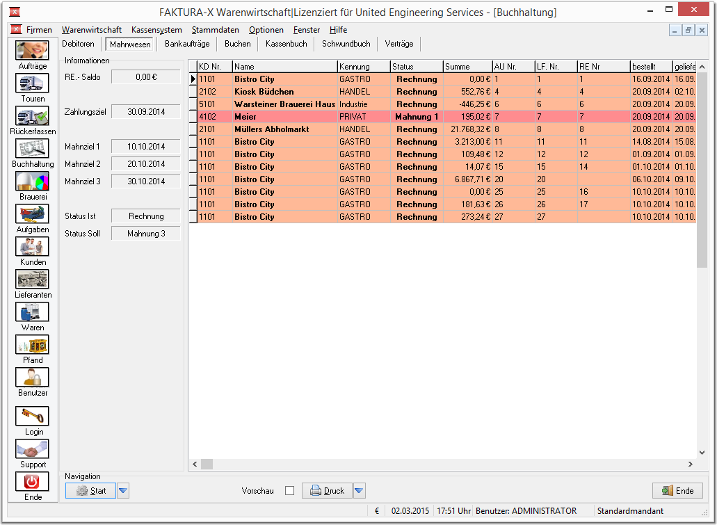Viewport: 717px width, 525px height.
Task: Select the Müllers Abholmarkt row
Action: [446, 129]
